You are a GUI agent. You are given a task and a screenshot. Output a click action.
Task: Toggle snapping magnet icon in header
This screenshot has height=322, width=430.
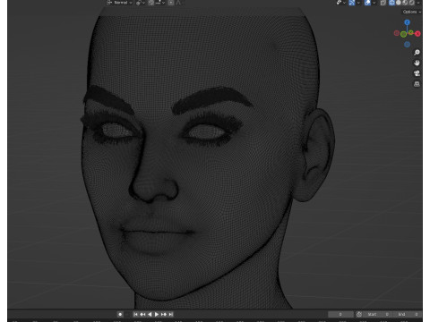[x=151, y=3]
